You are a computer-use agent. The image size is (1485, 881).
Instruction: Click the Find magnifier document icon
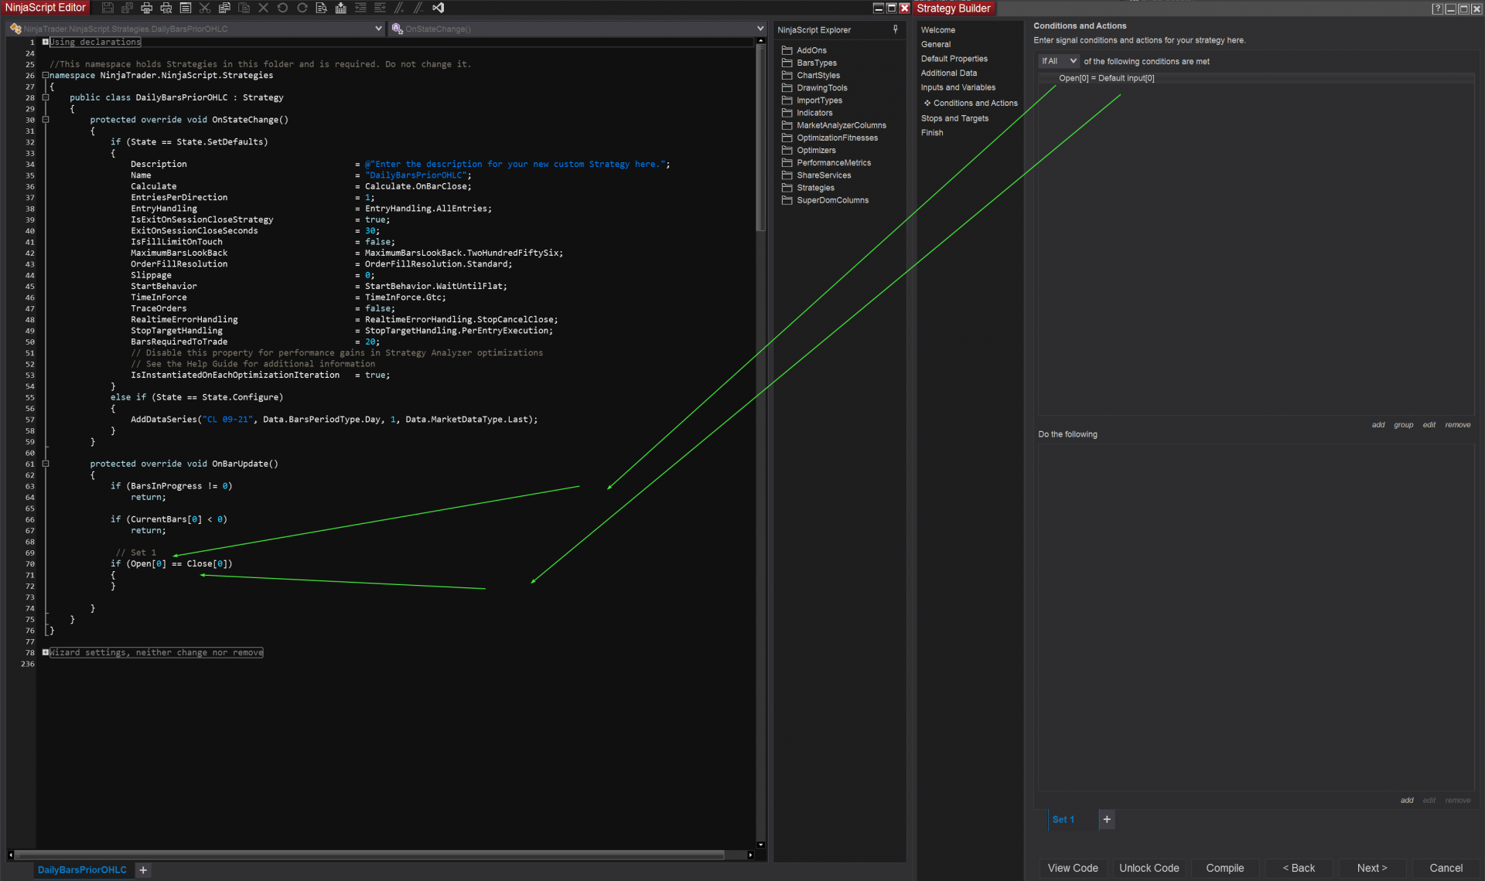coord(321,8)
